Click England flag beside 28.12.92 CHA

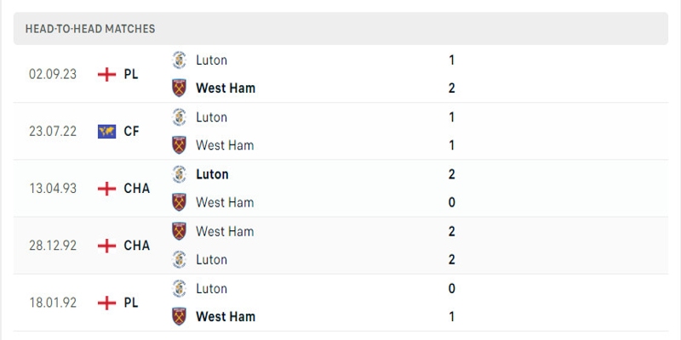106,246
